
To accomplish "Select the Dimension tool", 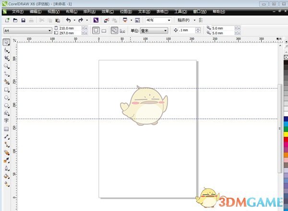I will point(7,137).
